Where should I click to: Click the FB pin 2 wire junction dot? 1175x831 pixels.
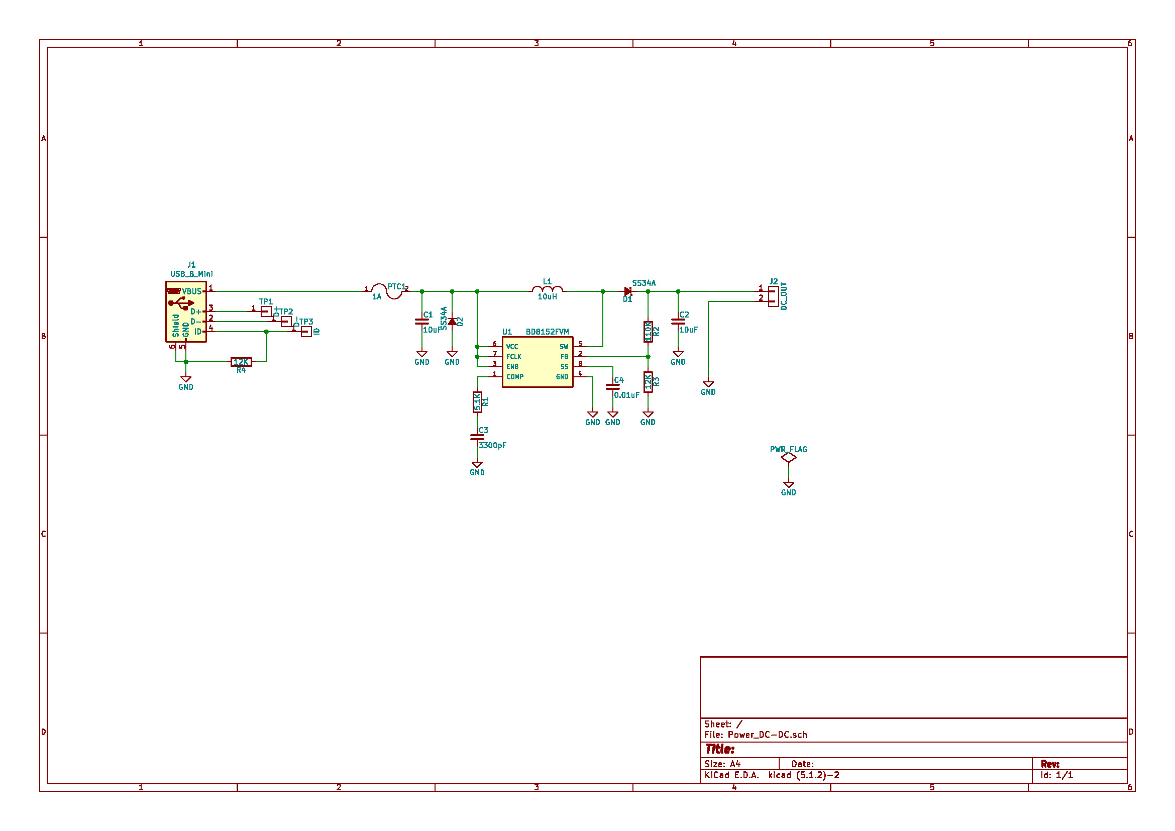[x=648, y=357]
